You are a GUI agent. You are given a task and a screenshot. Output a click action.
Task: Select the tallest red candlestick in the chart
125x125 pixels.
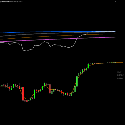(23, 93)
